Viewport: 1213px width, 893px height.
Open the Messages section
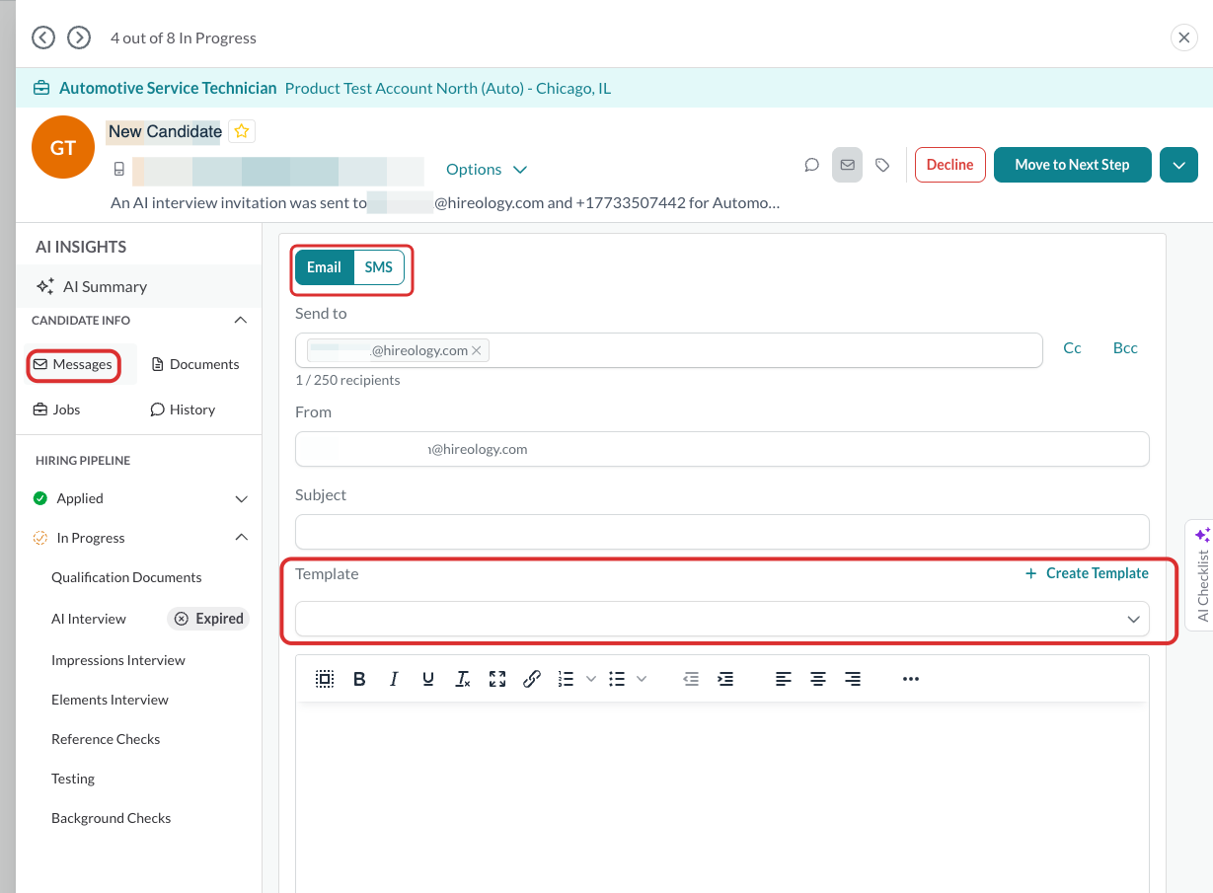73,364
